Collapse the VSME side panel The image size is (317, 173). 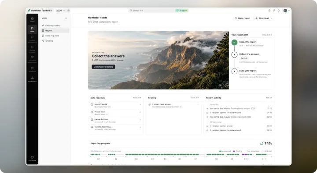coord(66,18)
